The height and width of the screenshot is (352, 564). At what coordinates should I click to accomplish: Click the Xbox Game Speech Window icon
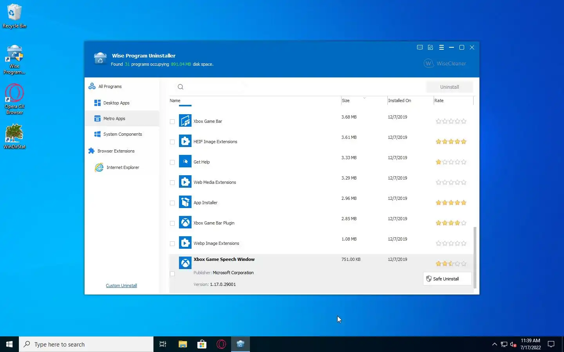(185, 263)
